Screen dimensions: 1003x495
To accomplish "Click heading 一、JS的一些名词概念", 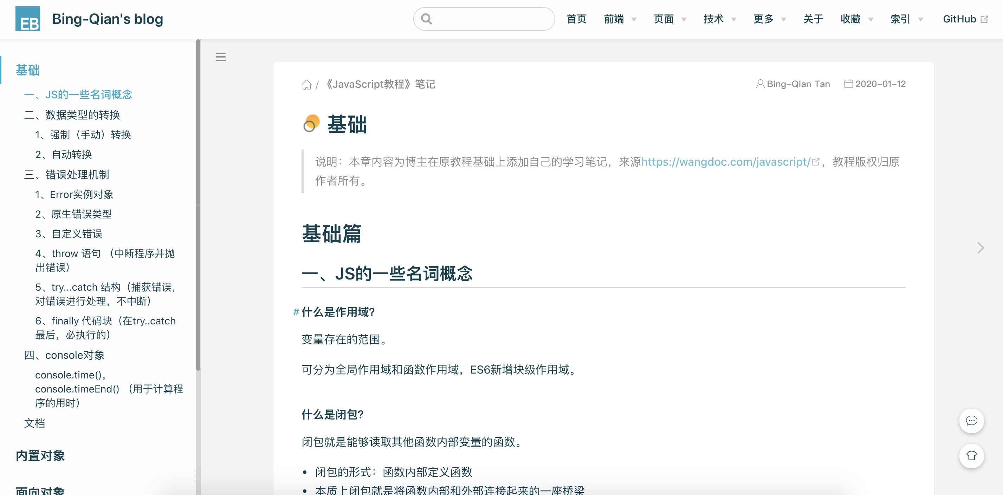I will click(x=387, y=273).
